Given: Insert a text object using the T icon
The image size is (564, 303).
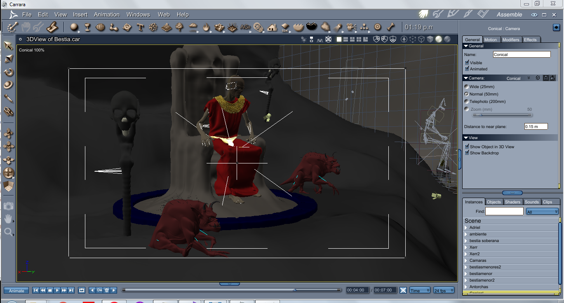Looking at the screenshot, I should 140,27.
